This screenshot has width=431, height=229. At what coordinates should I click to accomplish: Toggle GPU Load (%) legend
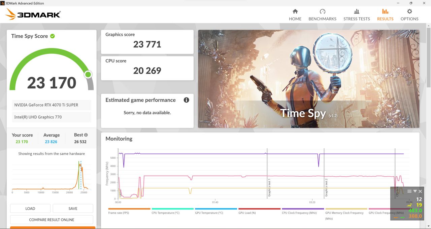click(260, 211)
